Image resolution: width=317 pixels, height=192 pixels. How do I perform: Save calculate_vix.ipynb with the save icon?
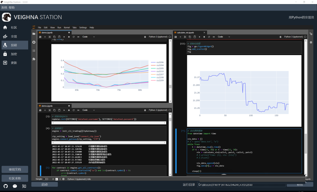point(176,37)
